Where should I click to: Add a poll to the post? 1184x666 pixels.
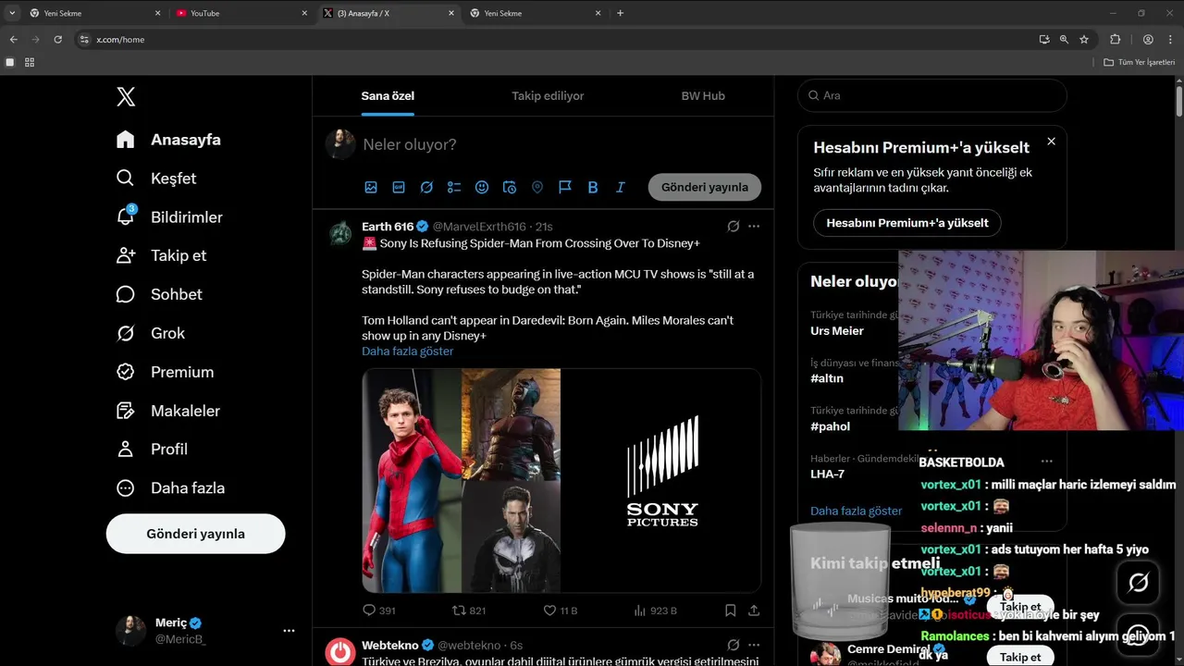coord(454,187)
